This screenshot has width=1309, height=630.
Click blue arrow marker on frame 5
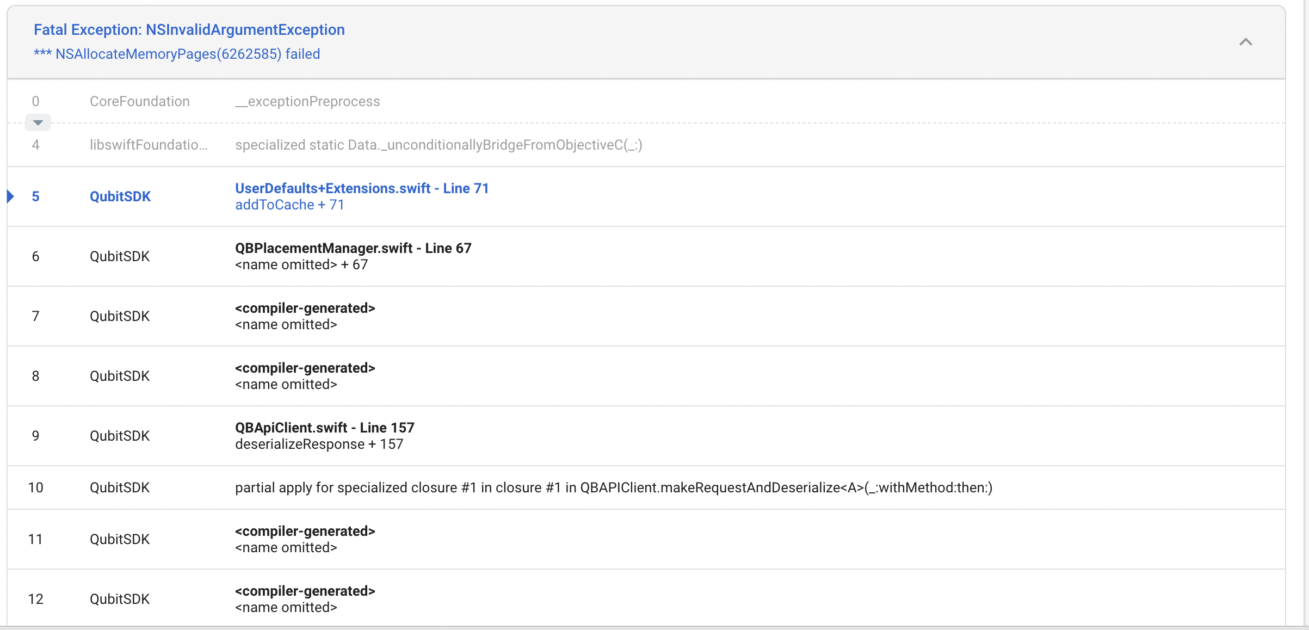pyautogui.click(x=10, y=196)
